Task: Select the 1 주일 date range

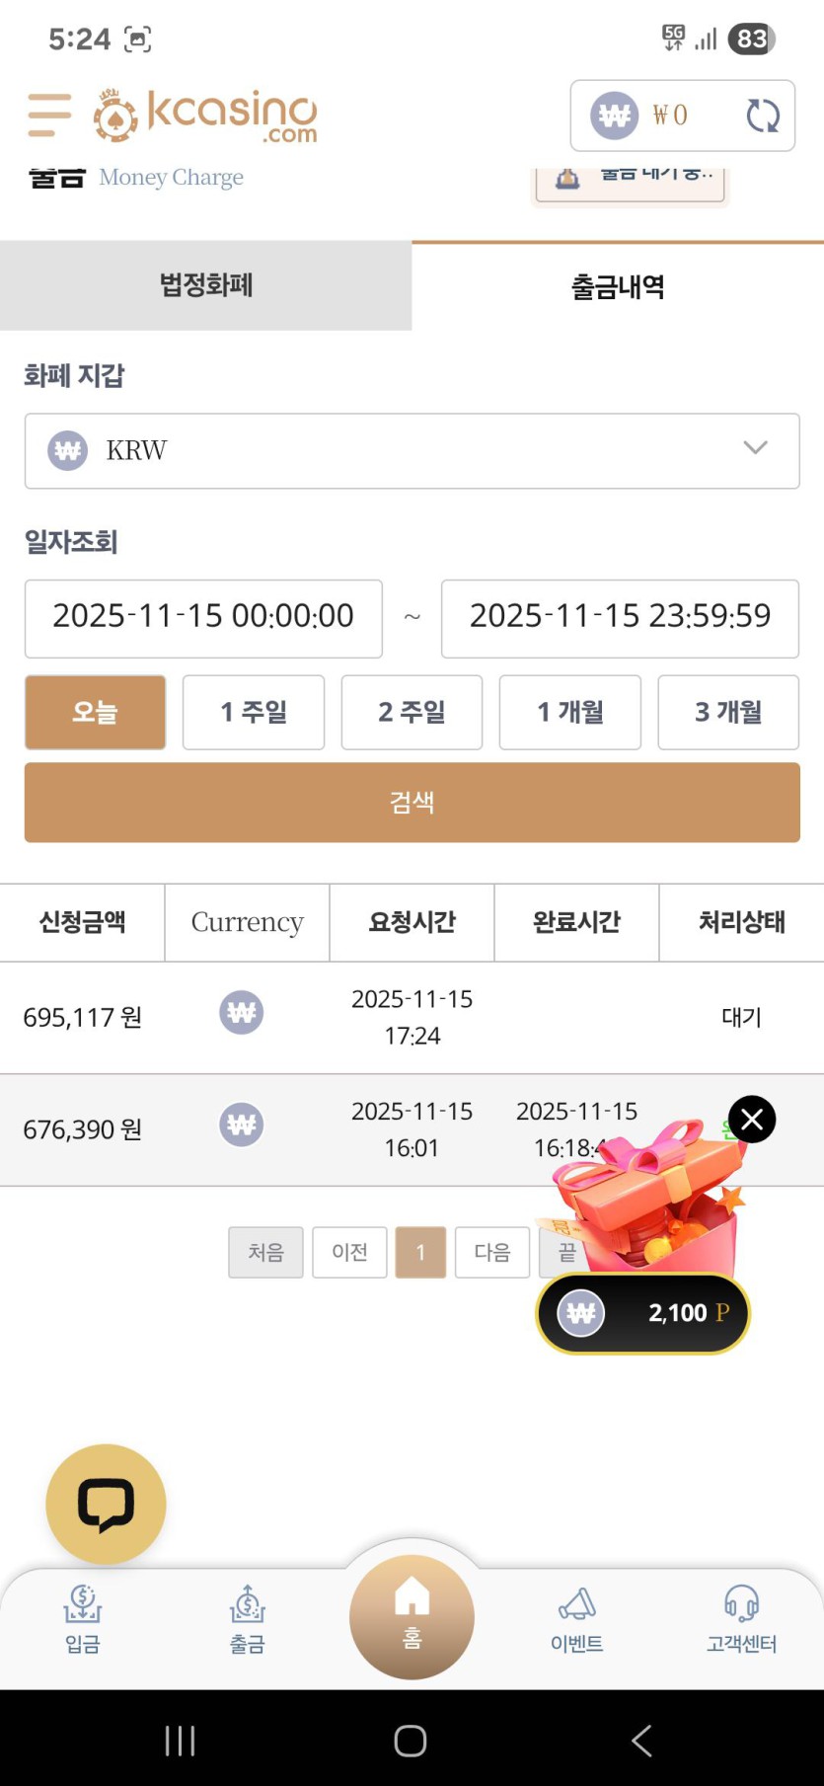Action: (254, 712)
